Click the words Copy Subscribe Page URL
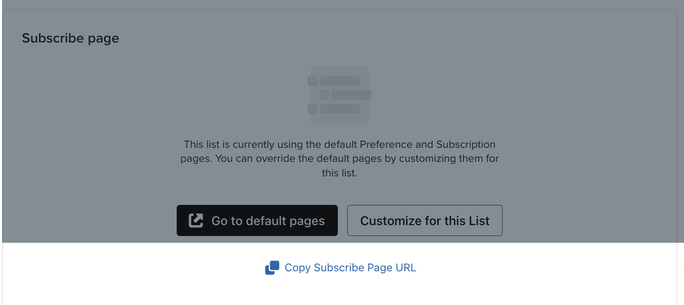 [350, 267]
